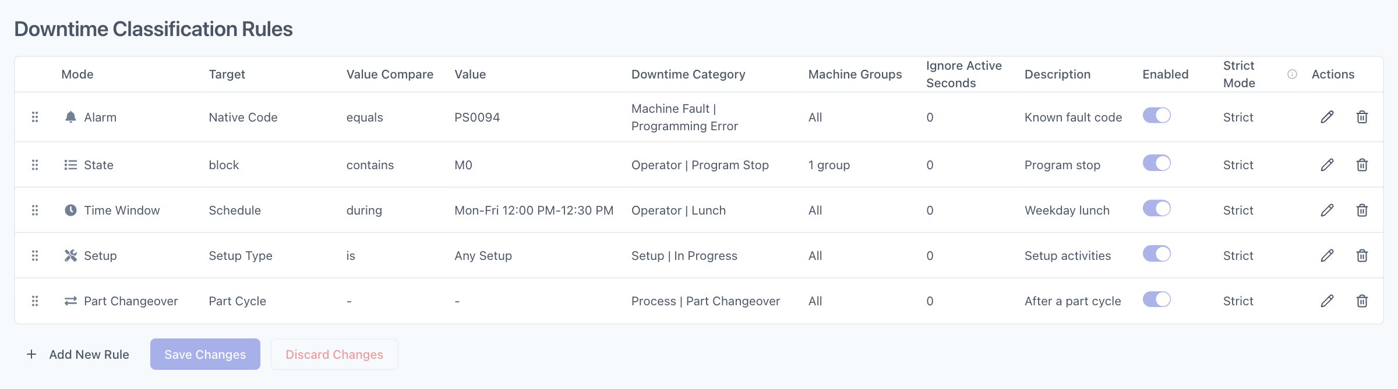Click the Setup | In Progress category
This screenshot has height=389, width=1398.
tap(684, 255)
